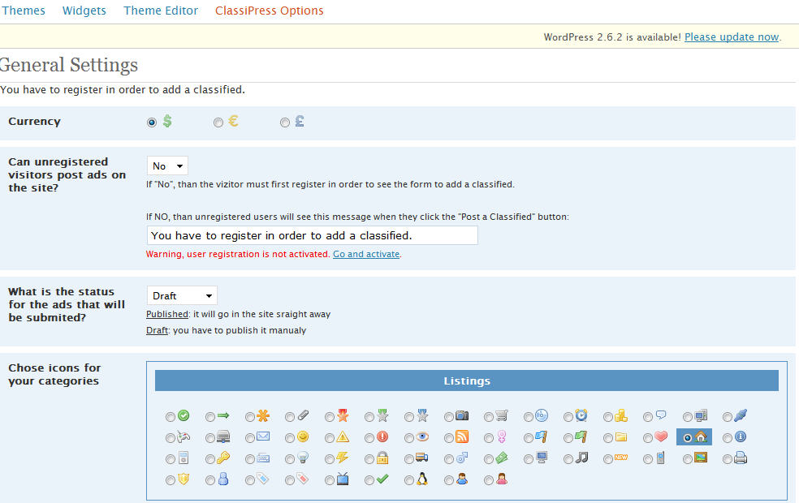Choose the gold key icon

(x=223, y=458)
